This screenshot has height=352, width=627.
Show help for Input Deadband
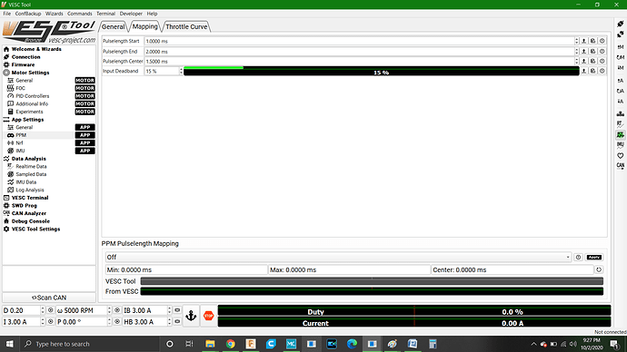pos(602,71)
